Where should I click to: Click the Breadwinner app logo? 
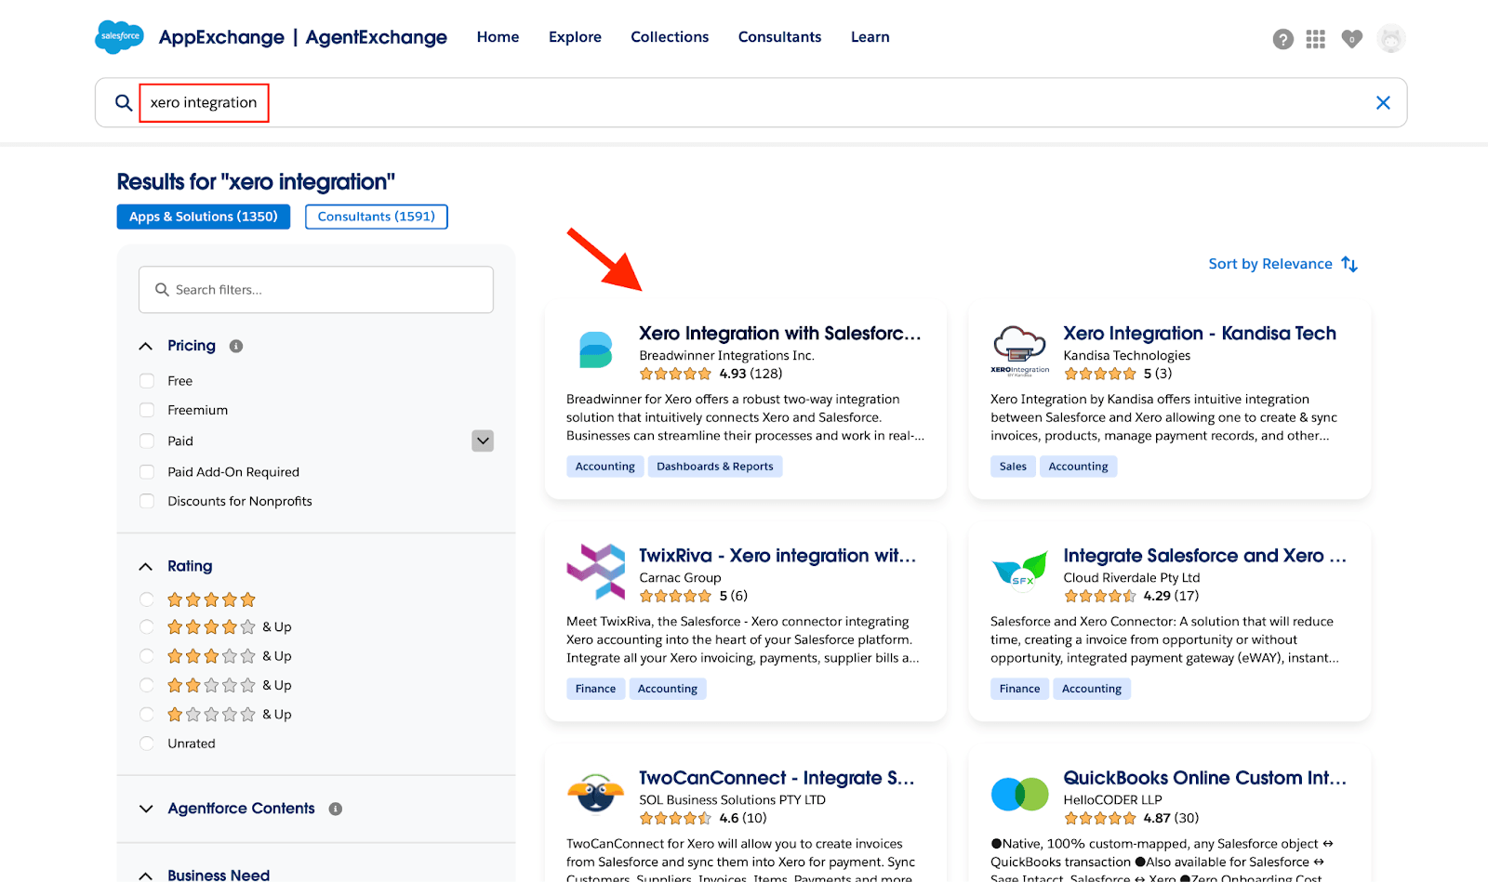pyautogui.click(x=595, y=350)
